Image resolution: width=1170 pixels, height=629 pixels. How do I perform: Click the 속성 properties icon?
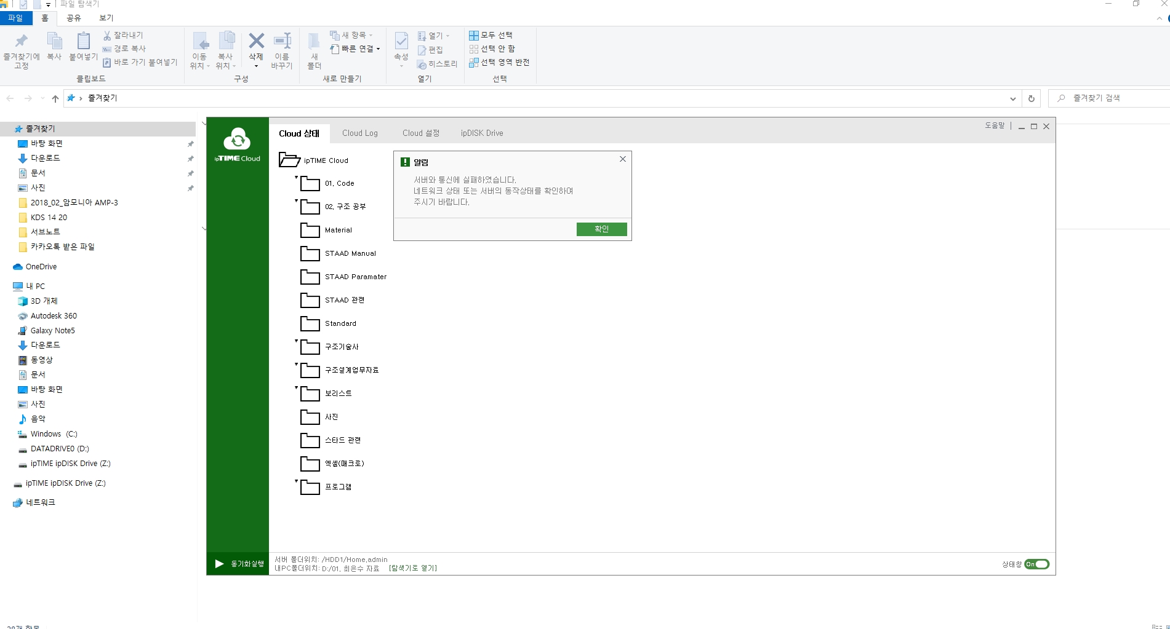(x=401, y=41)
